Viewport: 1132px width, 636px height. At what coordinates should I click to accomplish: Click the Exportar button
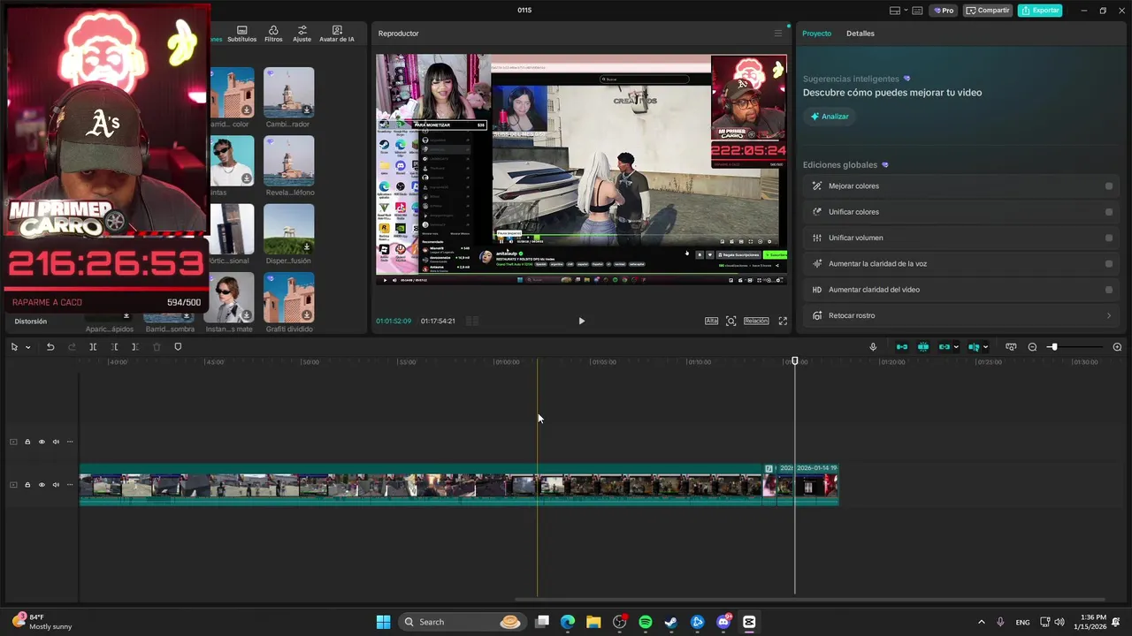tap(1040, 11)
